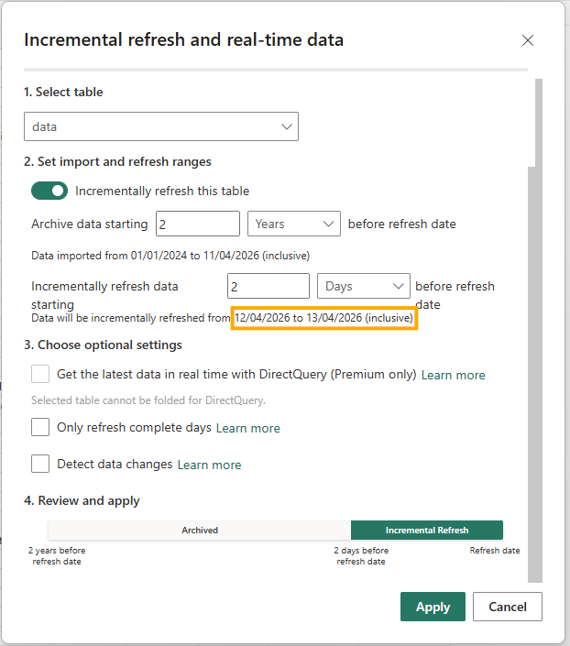Click the Archived segment of the timeline bar
The width and height of the screenshot is (570, 646).
click(200, 530)
